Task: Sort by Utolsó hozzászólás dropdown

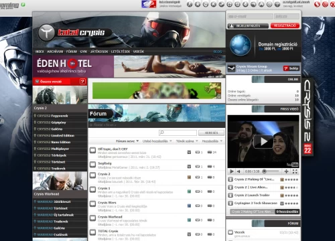Action: pos(157,141)
